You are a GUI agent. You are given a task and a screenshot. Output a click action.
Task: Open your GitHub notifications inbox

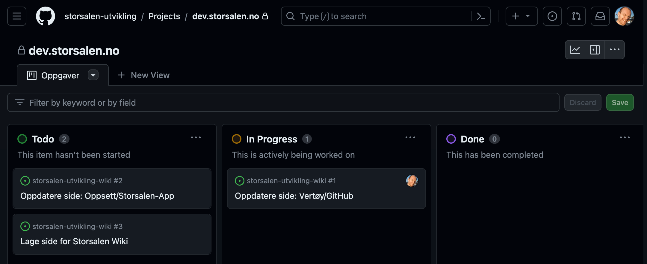[x=600, y=16]
